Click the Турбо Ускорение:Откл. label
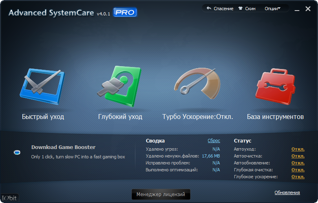The height and width of the screenshot is (203, 318). (x=198, y=117)
